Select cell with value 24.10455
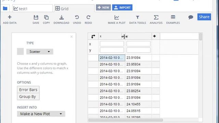Viewport: 219px width, 123px height. (138, 104)
